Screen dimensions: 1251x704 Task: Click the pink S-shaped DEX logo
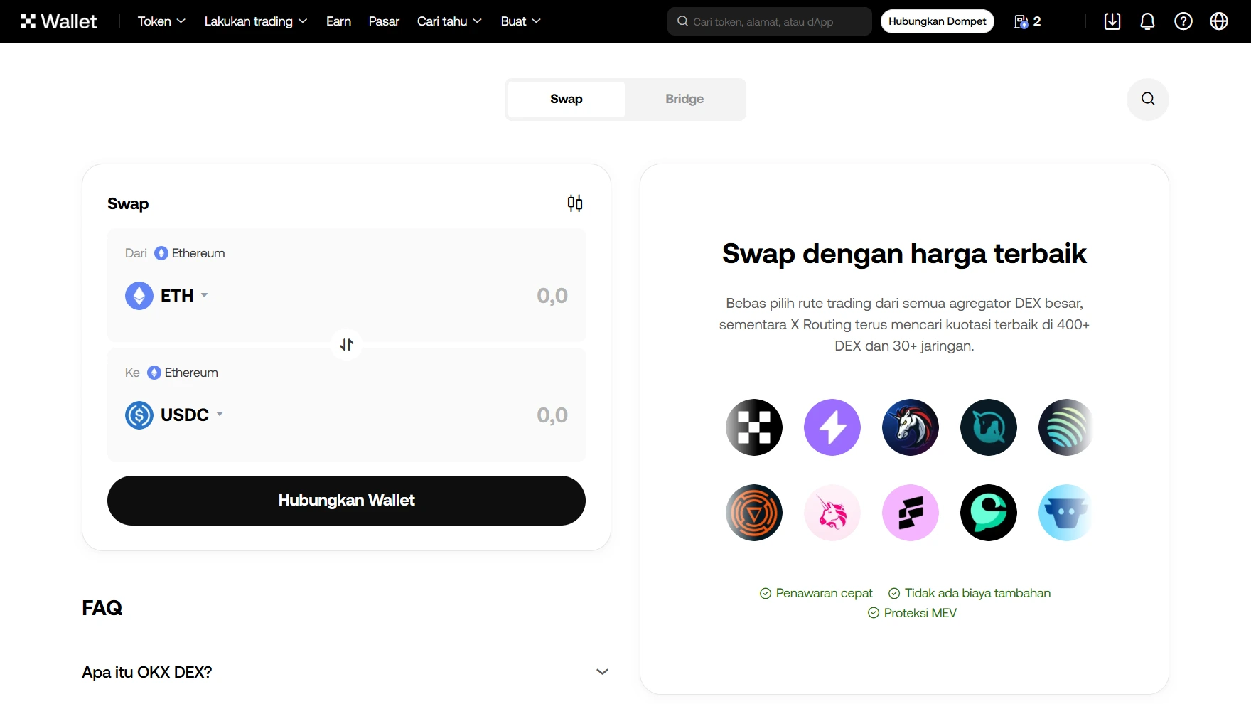(x=911, y=513)
